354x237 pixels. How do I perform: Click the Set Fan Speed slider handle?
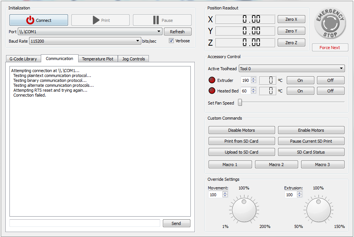(x=240, y=103)
